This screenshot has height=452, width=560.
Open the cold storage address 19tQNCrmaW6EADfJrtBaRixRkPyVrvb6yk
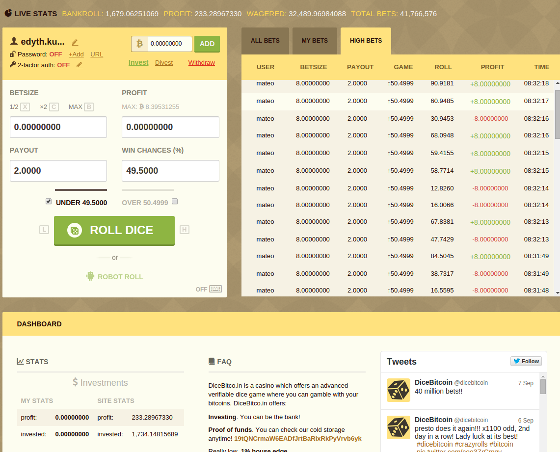[298, 439]
